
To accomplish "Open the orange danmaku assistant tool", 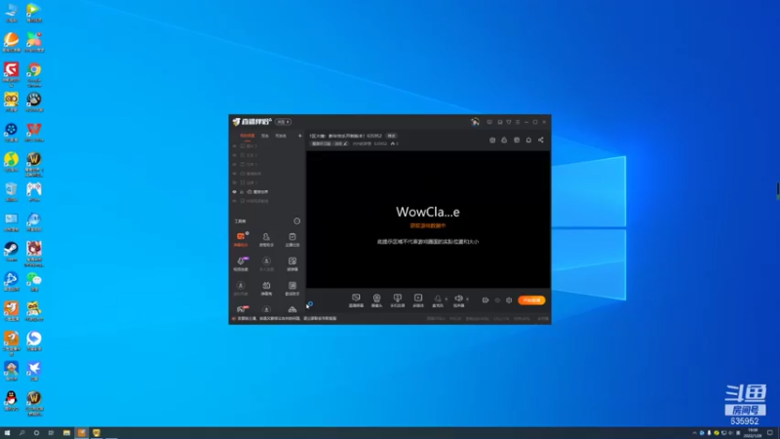I will click(x=241, y=239).
